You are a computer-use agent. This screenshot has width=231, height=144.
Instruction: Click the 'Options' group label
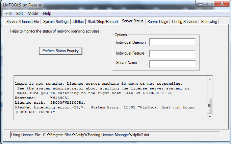pos(121,35)
